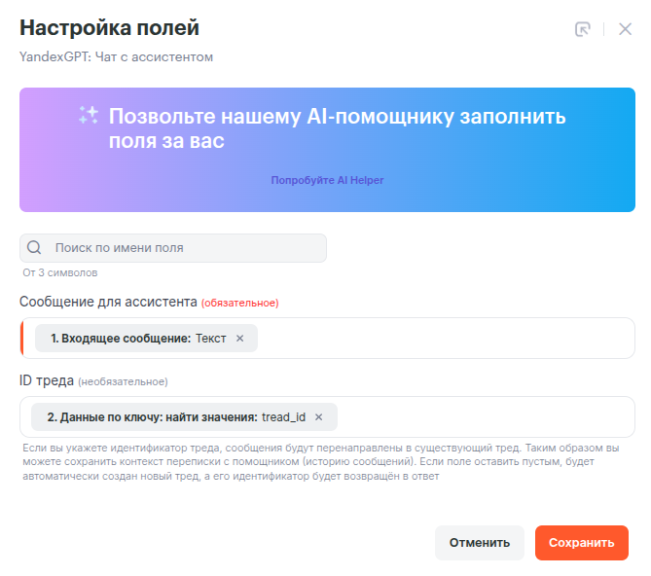Click the Сообщение для ассистента label
This screenshot has height=576, width=651.
[x=108, y=302]
